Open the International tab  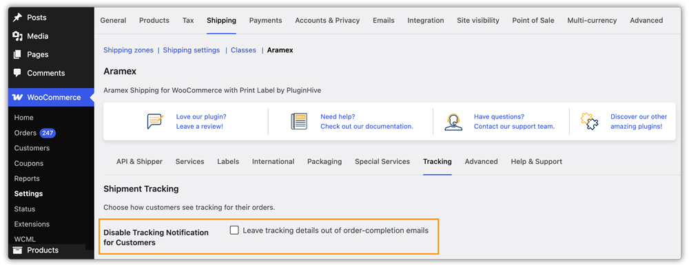274,162
